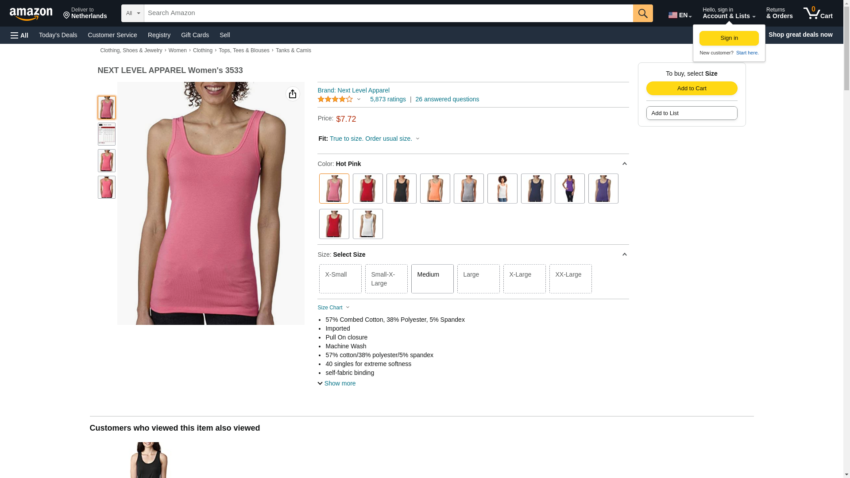Click Add to Cart button
850x478 pixels.
click(x=692, y=88)
